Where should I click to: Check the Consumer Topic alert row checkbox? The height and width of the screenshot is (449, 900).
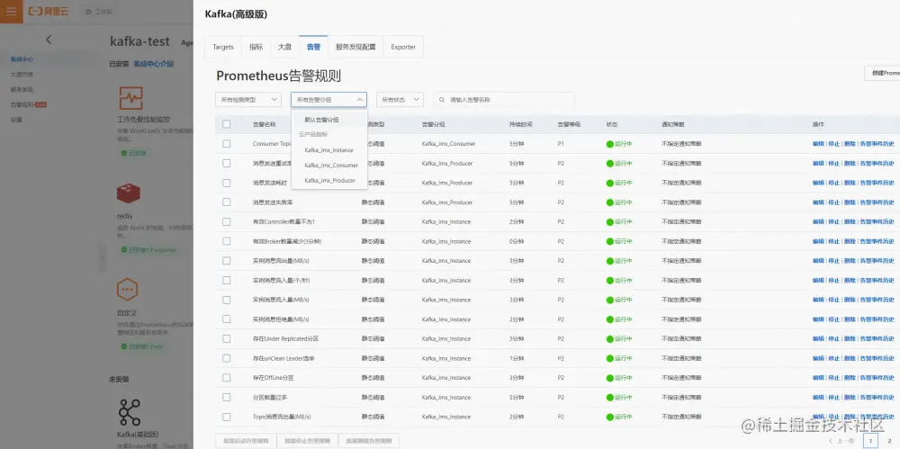tap(226, 144)
